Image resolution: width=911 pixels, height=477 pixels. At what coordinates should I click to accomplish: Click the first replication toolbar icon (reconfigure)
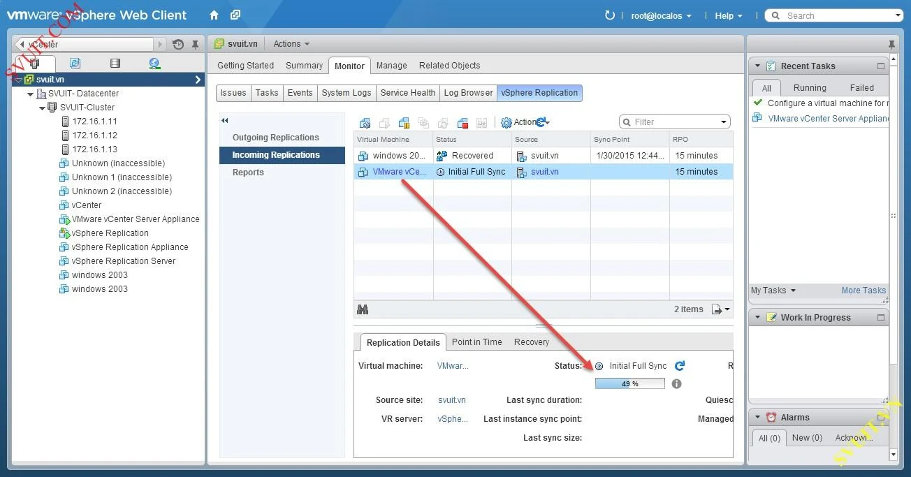[x=365, y=122]
